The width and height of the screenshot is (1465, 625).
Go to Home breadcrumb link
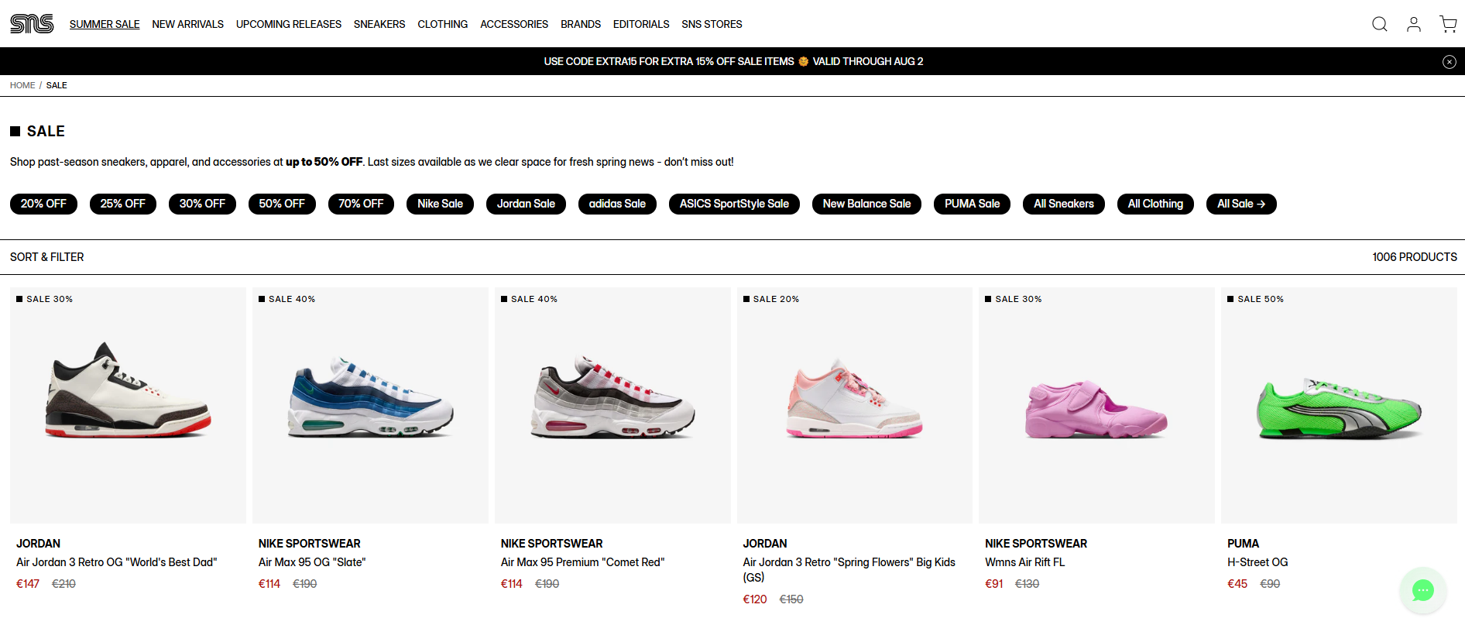point(22,85)
